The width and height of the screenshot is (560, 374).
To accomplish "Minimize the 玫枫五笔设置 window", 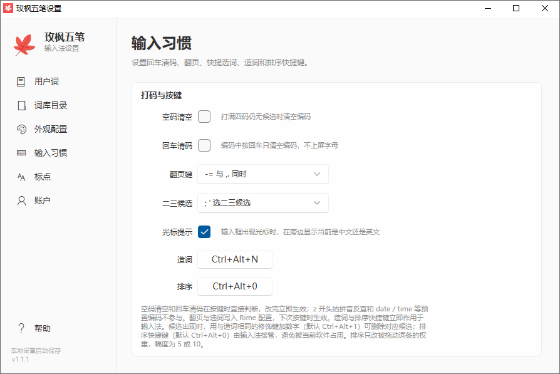I will coord(488,8).
